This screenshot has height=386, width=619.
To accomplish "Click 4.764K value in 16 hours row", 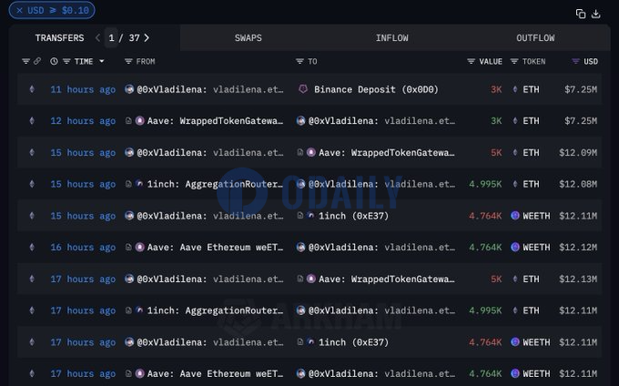I will (x=485, y=248).
